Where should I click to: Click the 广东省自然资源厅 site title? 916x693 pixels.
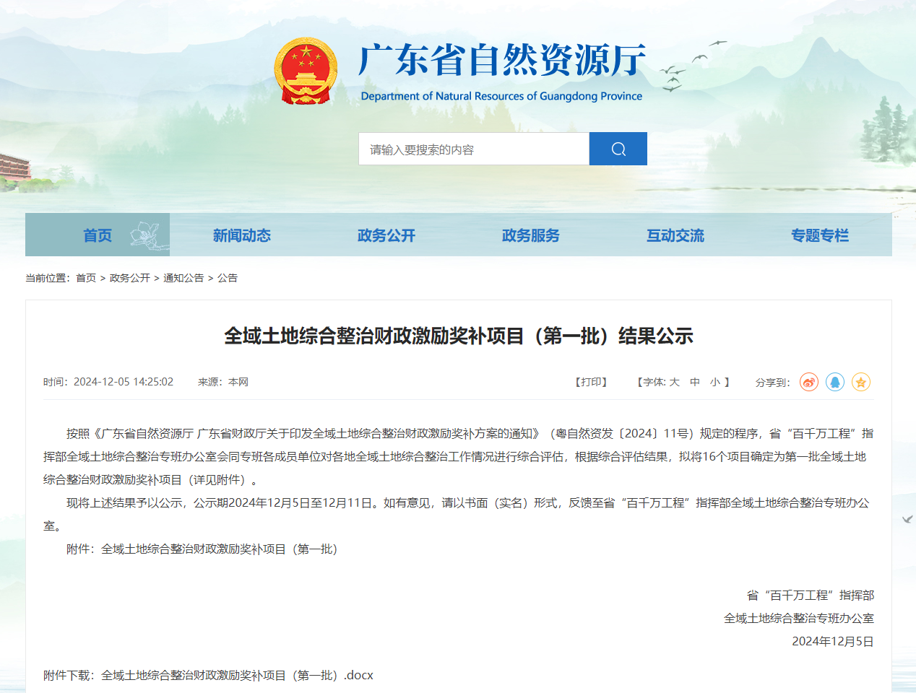click(502, 60)
